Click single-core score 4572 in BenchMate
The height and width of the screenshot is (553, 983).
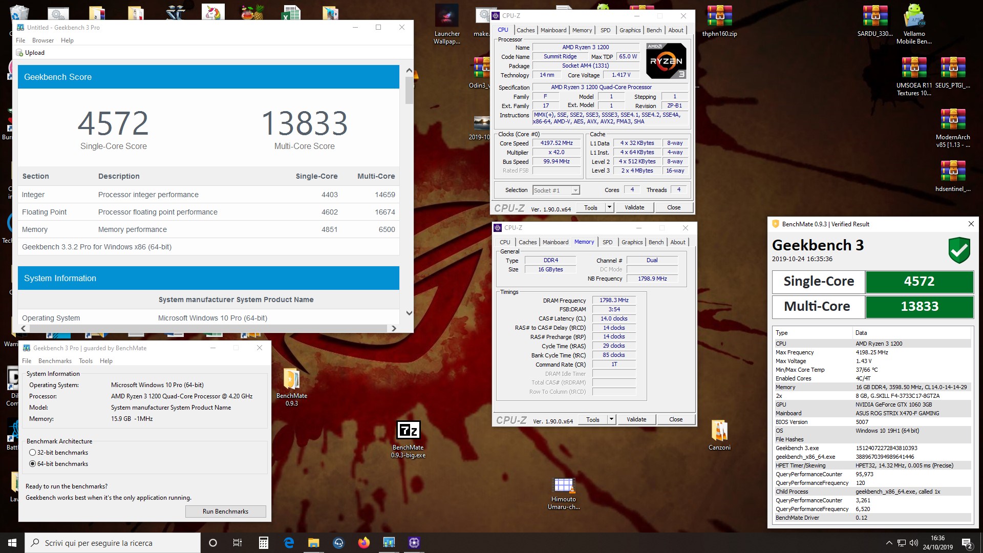[919, 282]
